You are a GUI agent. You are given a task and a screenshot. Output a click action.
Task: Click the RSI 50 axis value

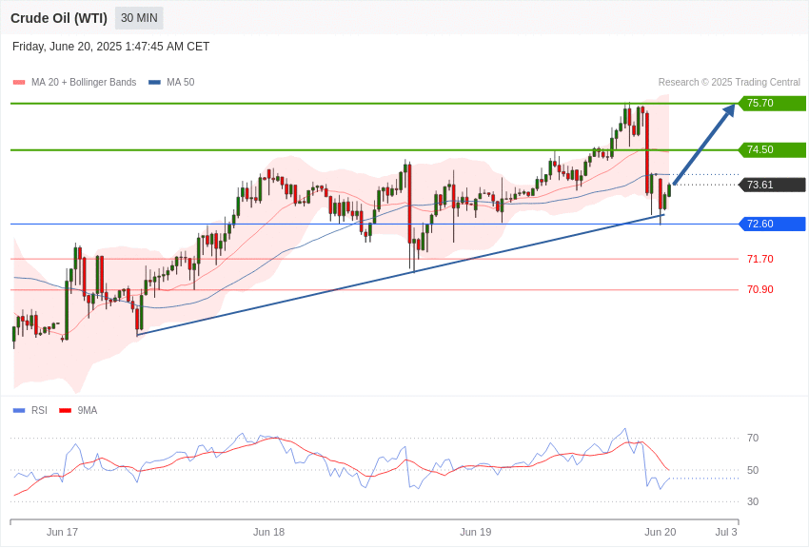(x=753, y=470)
